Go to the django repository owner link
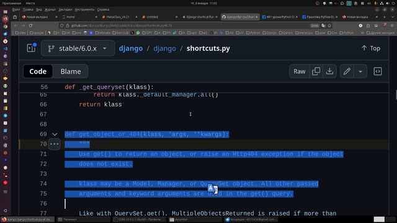This screenshot has width=397, height=223. [131, 48]
